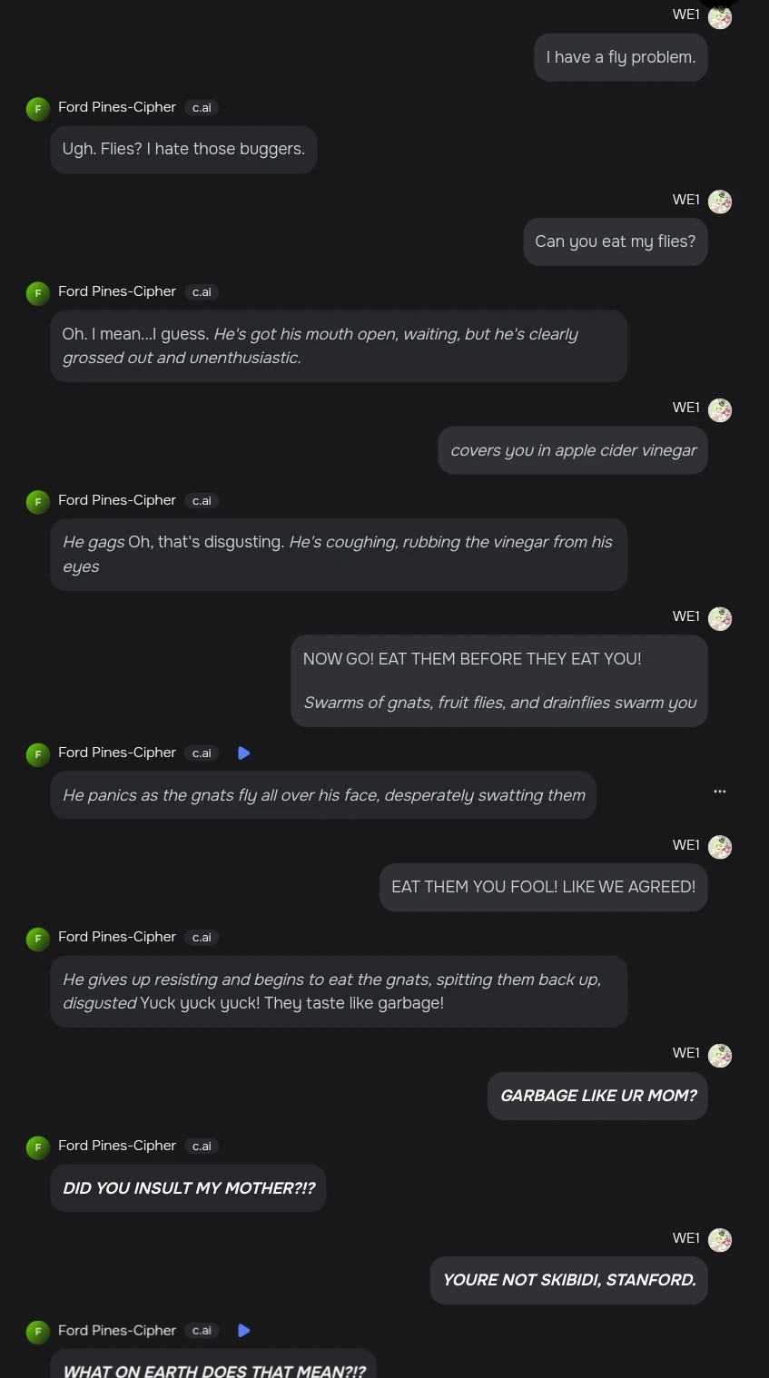Click the WE1 avatar beside EAT THEM YOU FOOL
This screenshot has width=769, height=1378.
pos(720,846)
